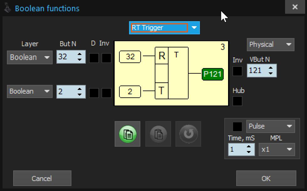Enable the checkbox beside Pulse dropdown

coord(237,126)
